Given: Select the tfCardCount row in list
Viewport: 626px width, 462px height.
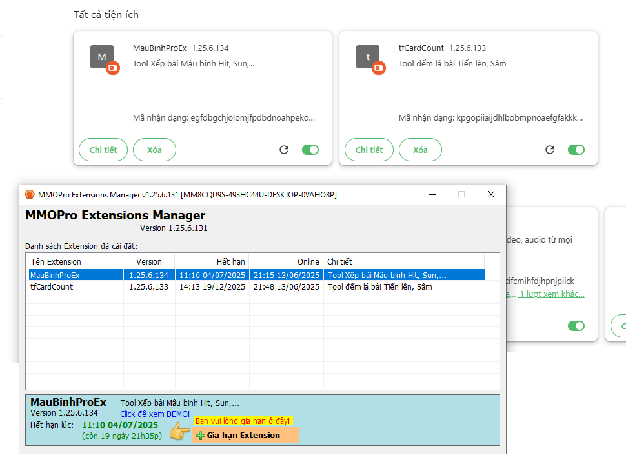Looking at the screenshot, I should pos(257,286).
